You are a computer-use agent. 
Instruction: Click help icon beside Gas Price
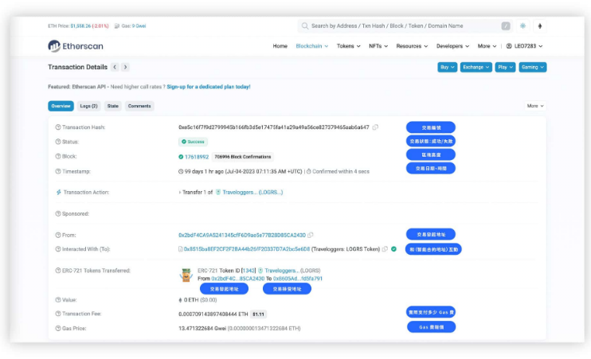[58, 328]
